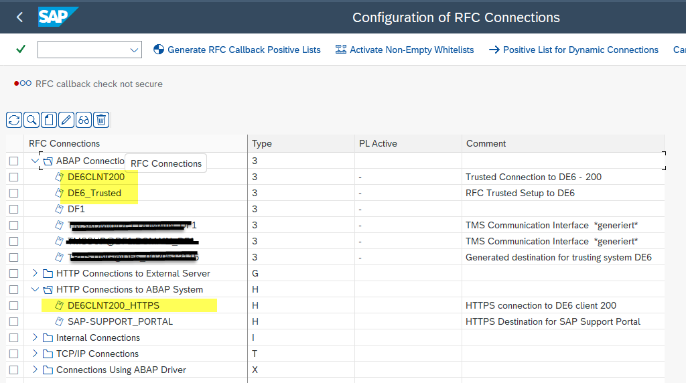686x383 pixels.
Task: Open the command field dropdown arrow
Action: 134,50
